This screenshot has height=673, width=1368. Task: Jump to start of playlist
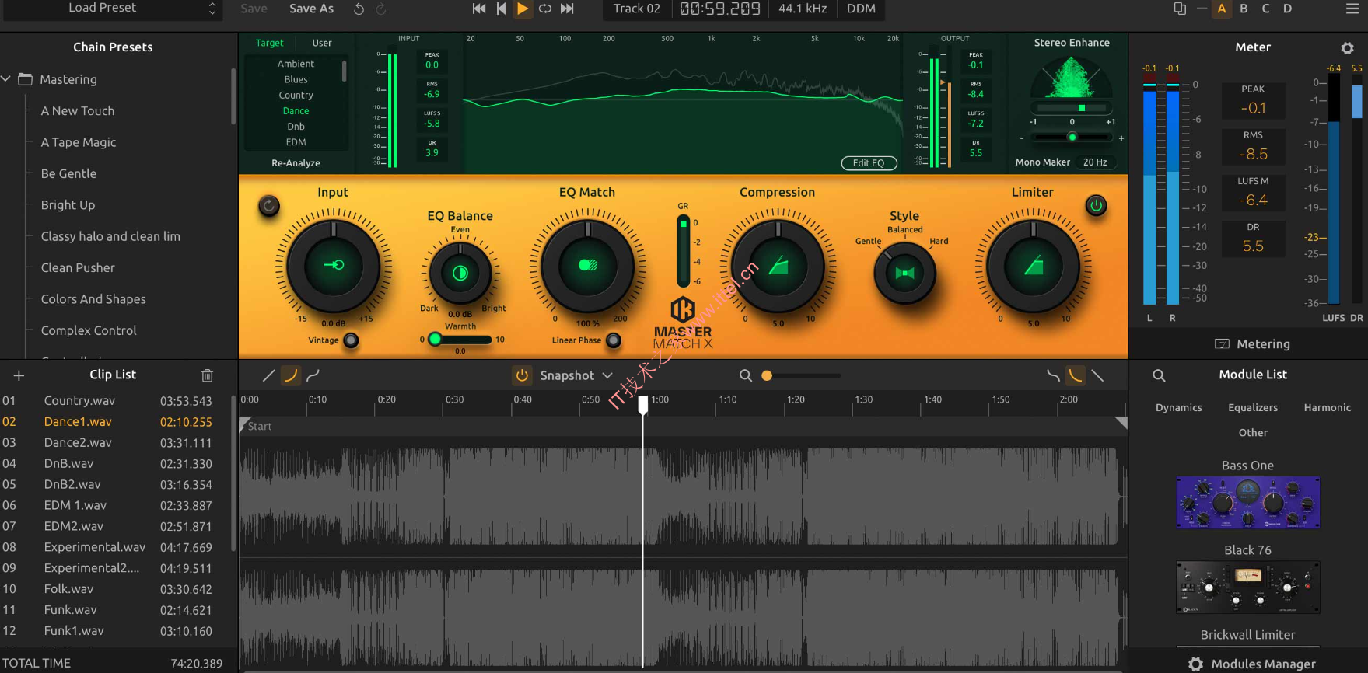[x=479, y=9]
